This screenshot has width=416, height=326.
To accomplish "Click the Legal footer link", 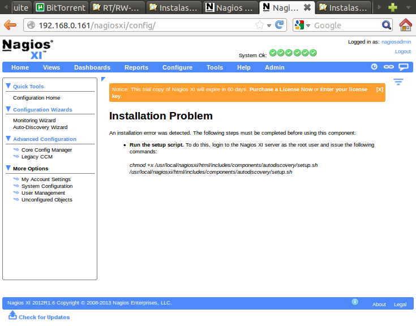I will point(400,304).
